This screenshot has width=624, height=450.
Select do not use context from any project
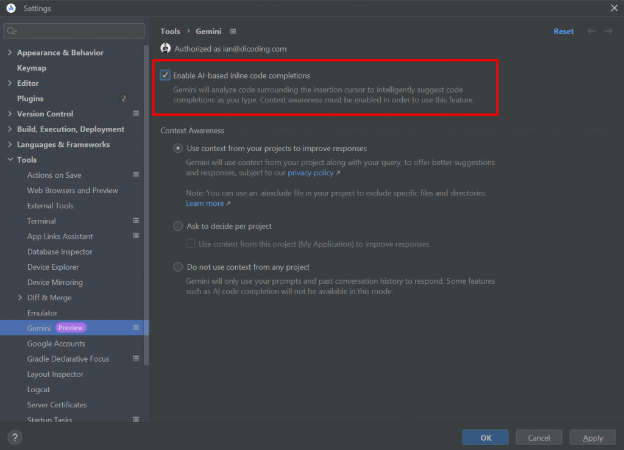177,267
